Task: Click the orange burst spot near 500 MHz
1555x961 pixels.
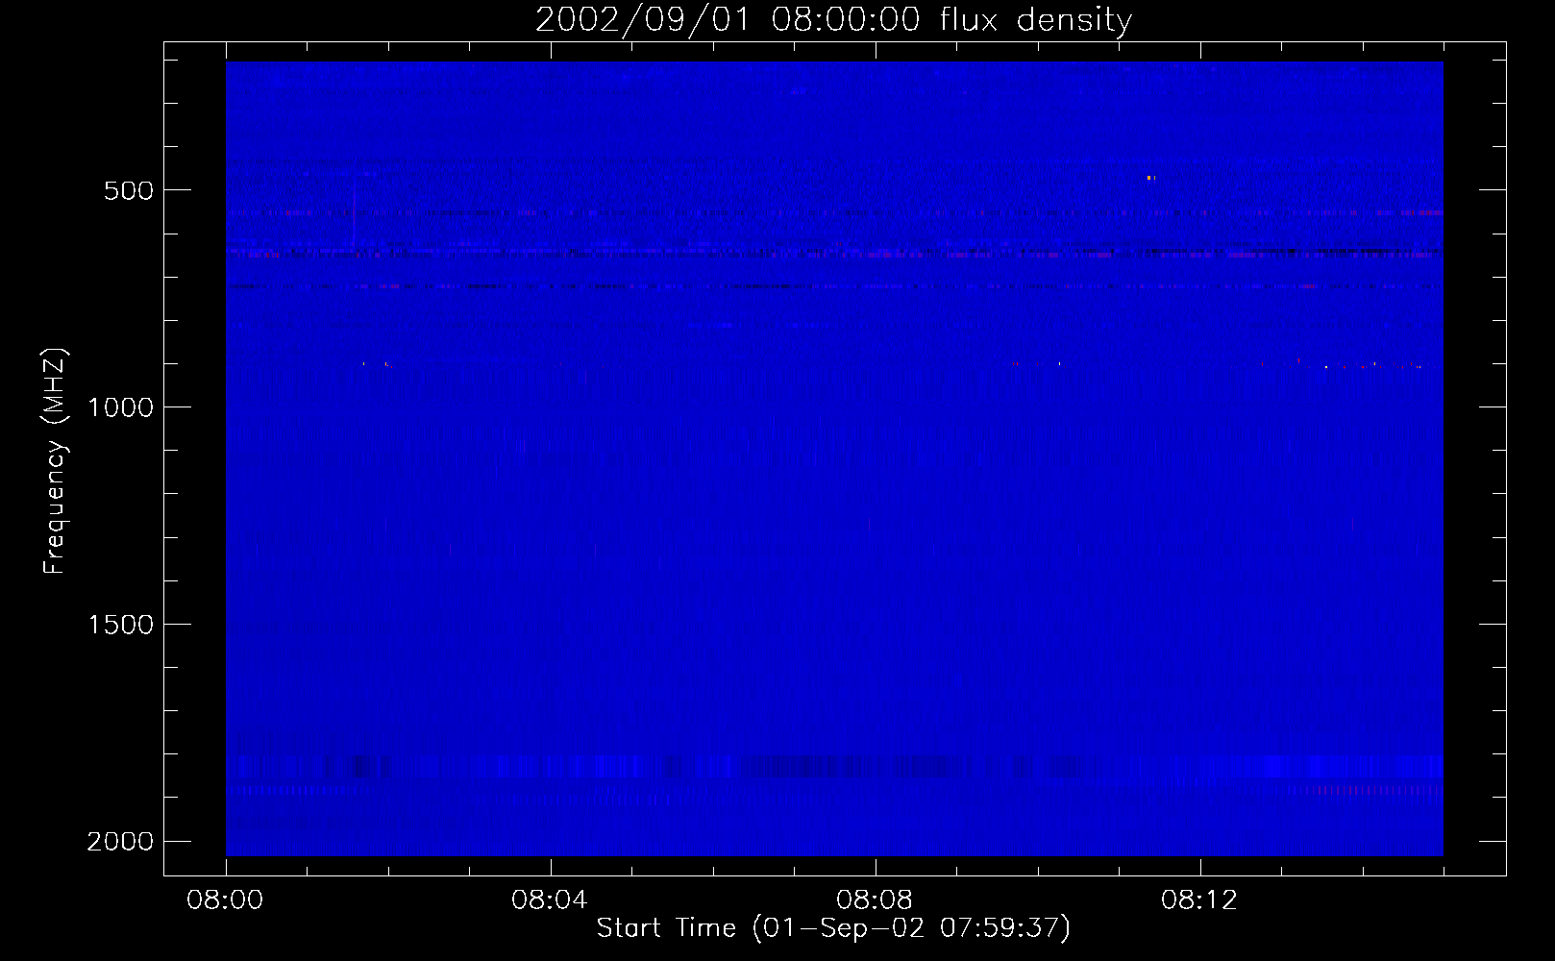Action: (1148, 178)
